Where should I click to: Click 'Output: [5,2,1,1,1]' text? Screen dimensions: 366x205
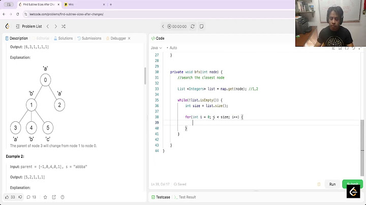[x=27, y=177]
